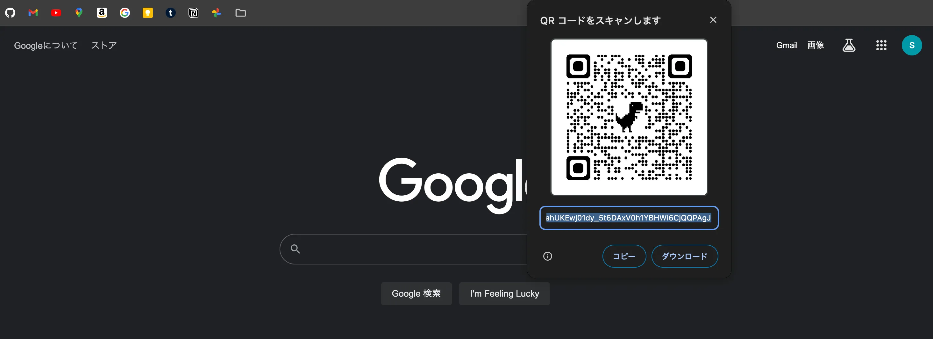The height and width of the screenshot is (339, 933).
Task: Open the Google bookmark icon
Action: coord(125,13)
